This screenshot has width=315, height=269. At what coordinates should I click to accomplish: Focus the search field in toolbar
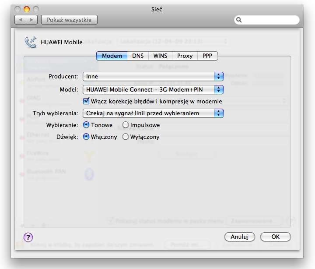267,20
